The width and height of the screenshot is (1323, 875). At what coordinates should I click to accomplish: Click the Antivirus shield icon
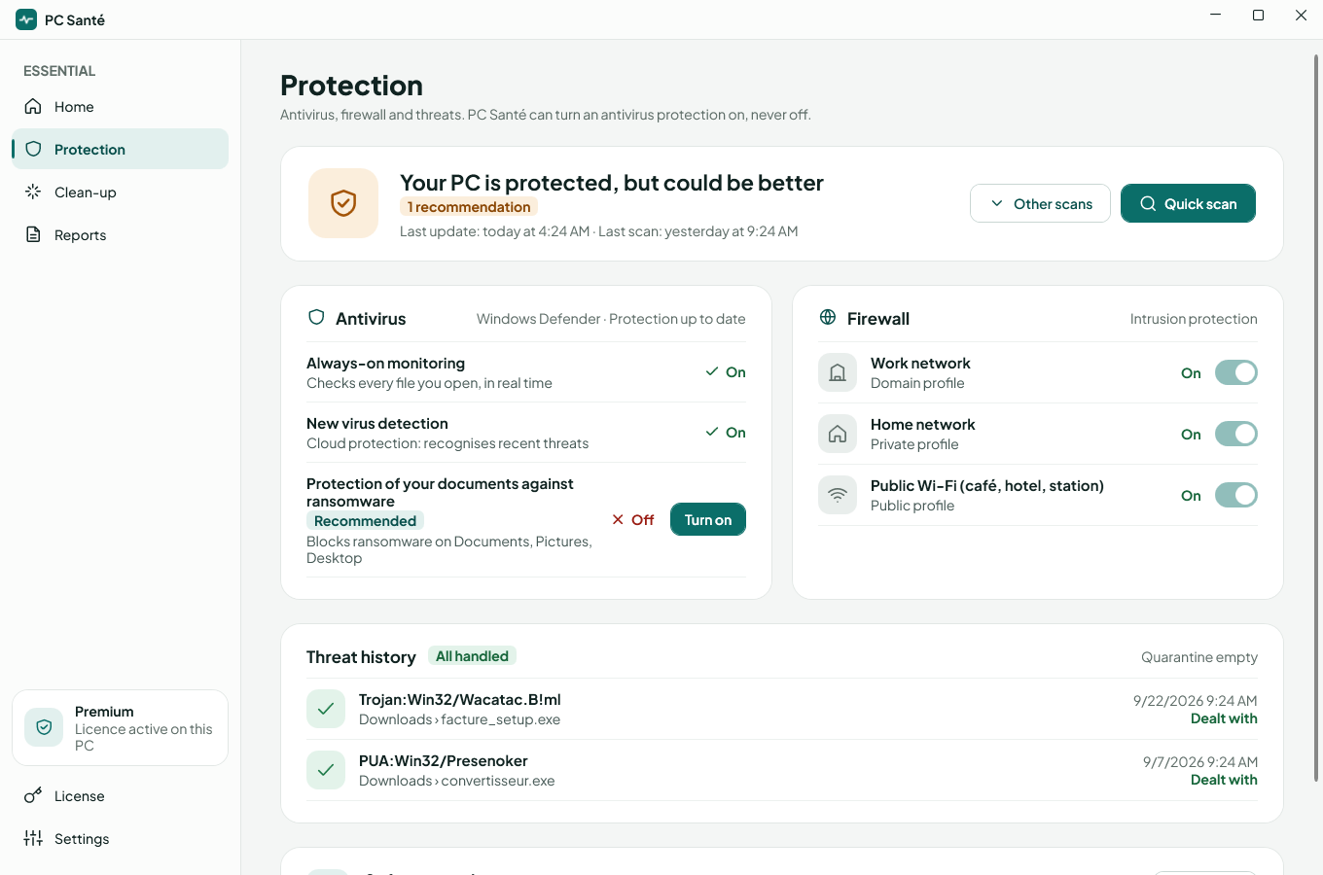point(316,317)
